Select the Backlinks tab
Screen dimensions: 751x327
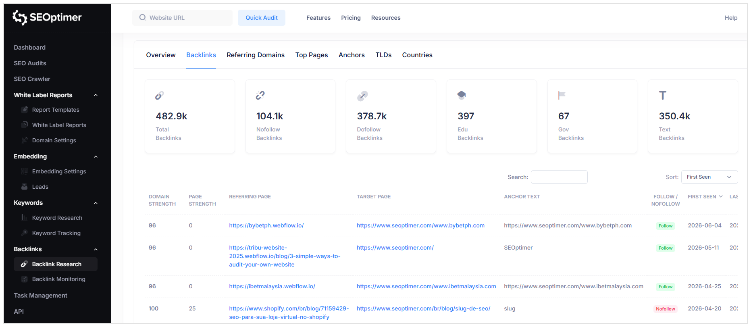201,55
